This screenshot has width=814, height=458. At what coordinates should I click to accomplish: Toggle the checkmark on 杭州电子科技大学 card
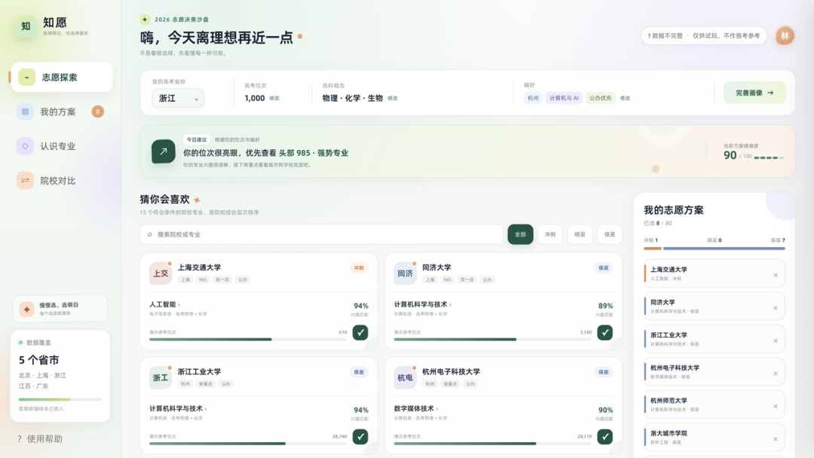coord(604,437)
